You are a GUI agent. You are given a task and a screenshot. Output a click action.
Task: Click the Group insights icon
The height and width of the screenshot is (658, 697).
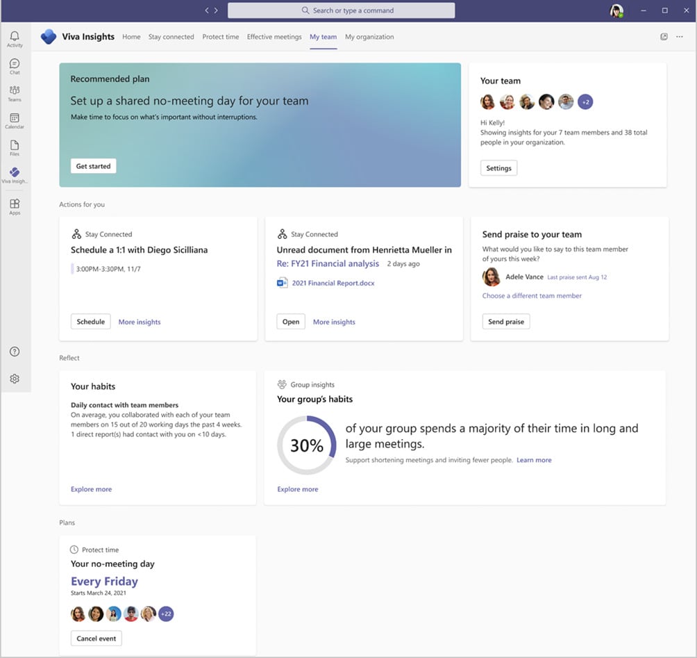point(282,384)
